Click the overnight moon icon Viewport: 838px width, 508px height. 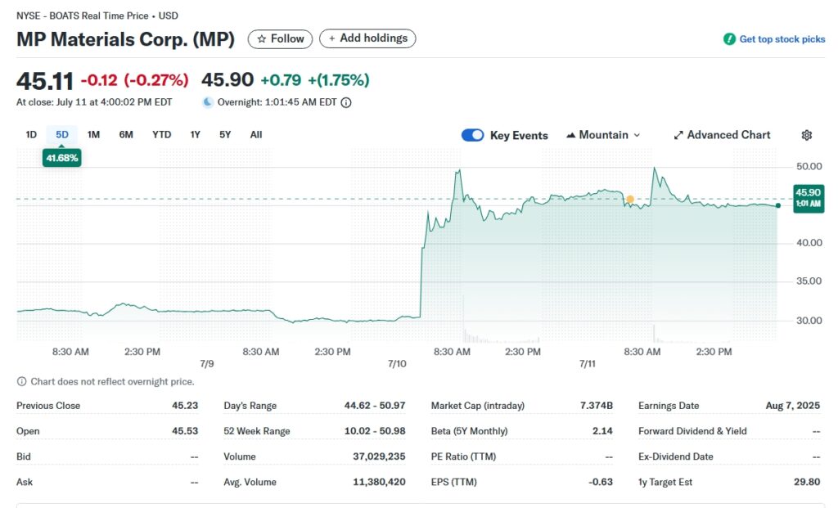(x=208, y=102)
